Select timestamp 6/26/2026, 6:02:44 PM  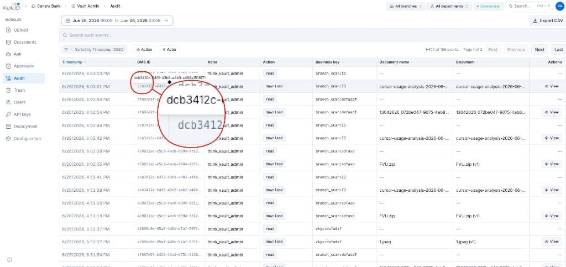[86, 125]
